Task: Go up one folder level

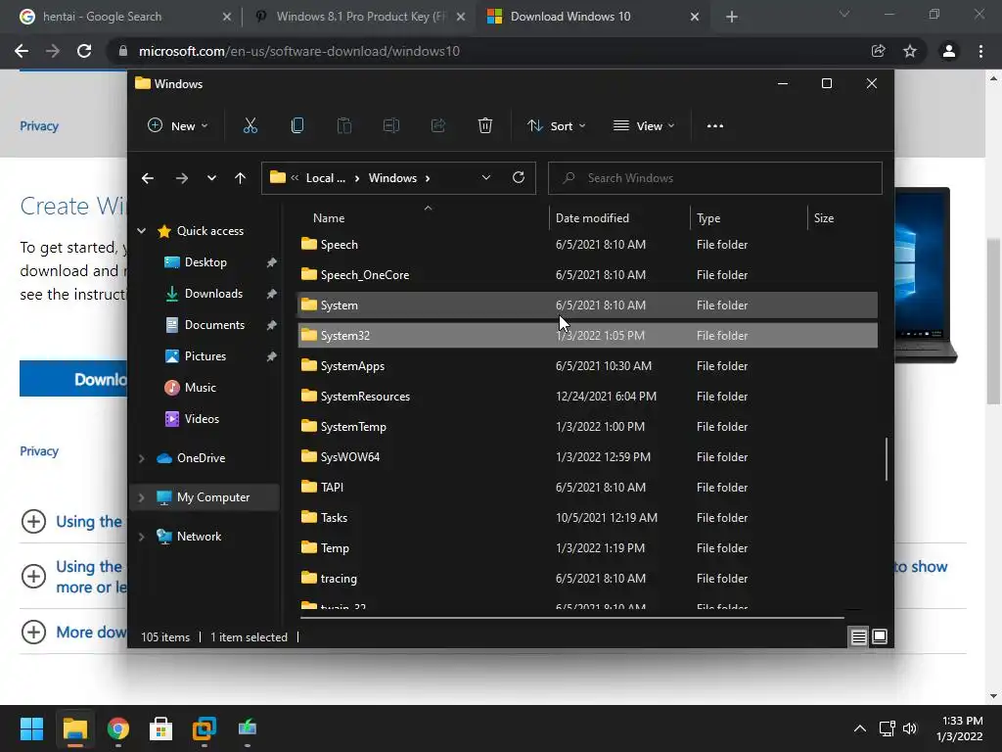Action: pyautogui.click(x=241, y=178)
